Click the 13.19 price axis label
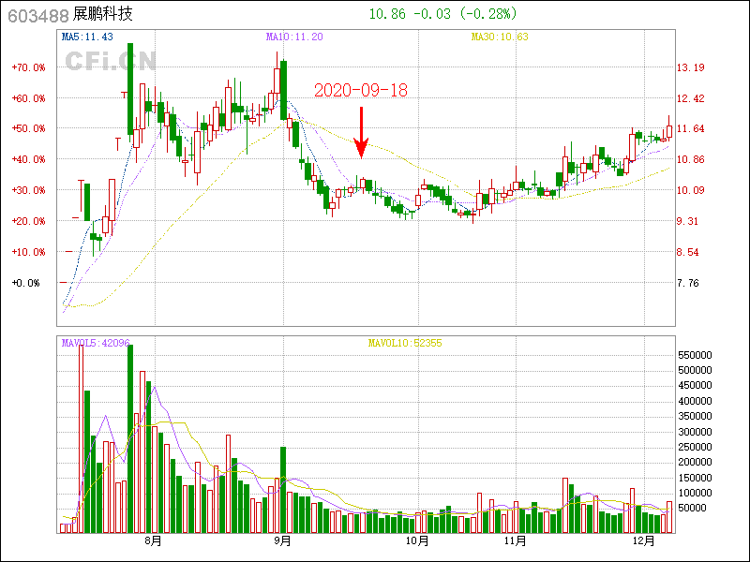750x562 pixels. (690, 67)
